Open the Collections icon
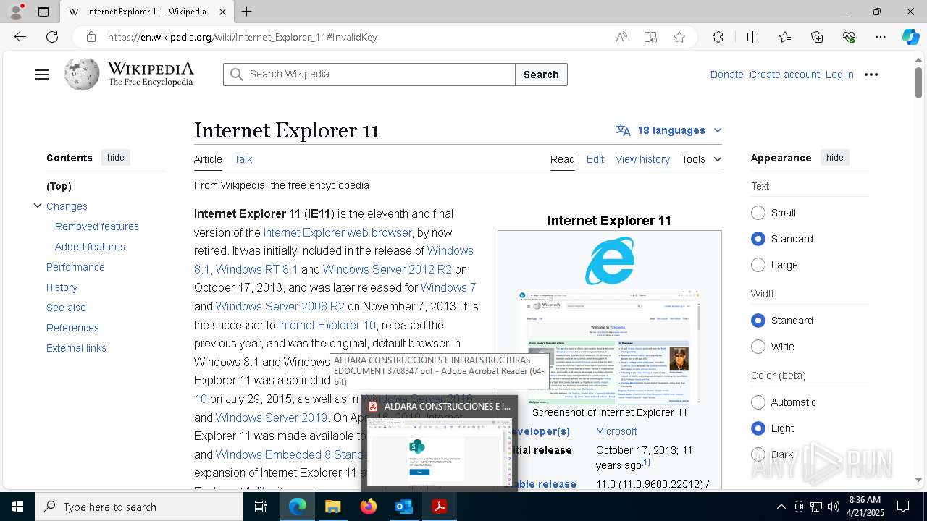927x521 pixels. [x=817, y=37]
